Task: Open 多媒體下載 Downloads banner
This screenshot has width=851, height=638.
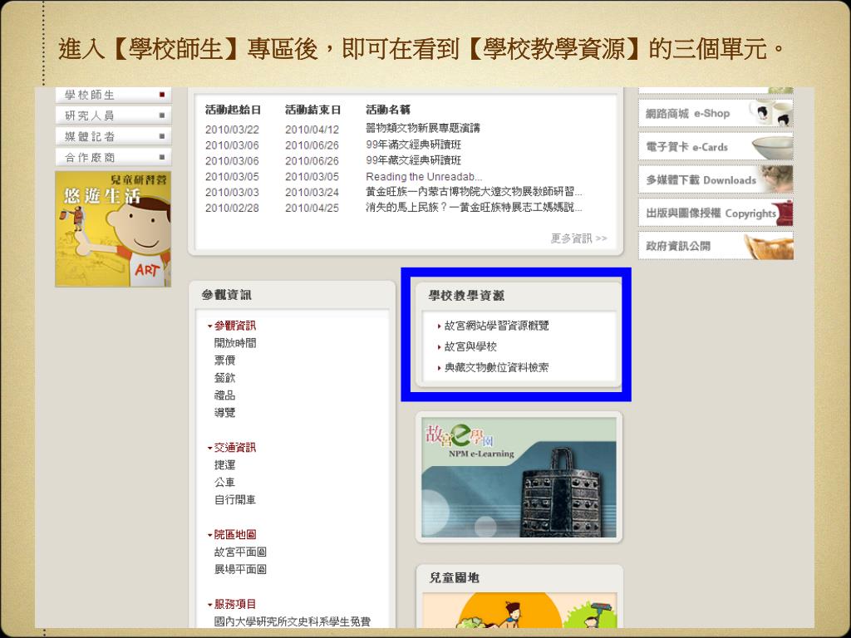Action: coord(716,179)
